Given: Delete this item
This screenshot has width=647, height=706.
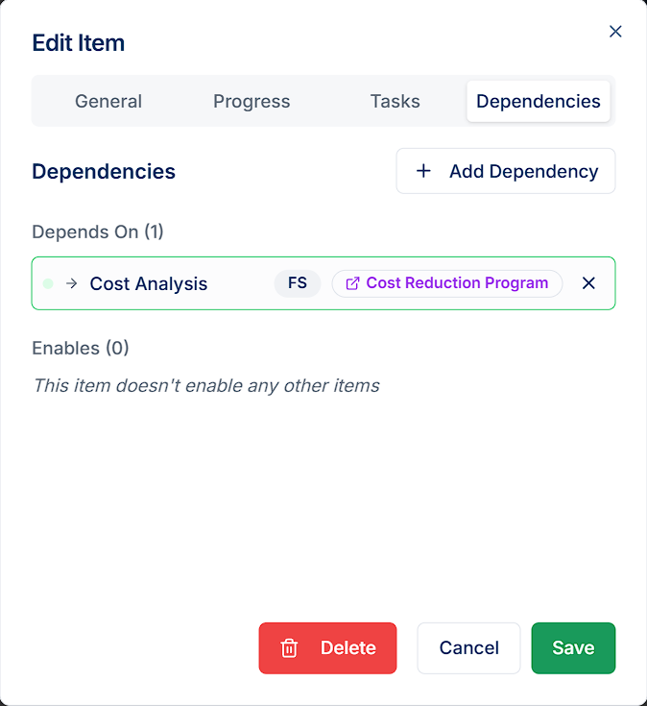Looking at the screenshot, I should coord(327,648).
